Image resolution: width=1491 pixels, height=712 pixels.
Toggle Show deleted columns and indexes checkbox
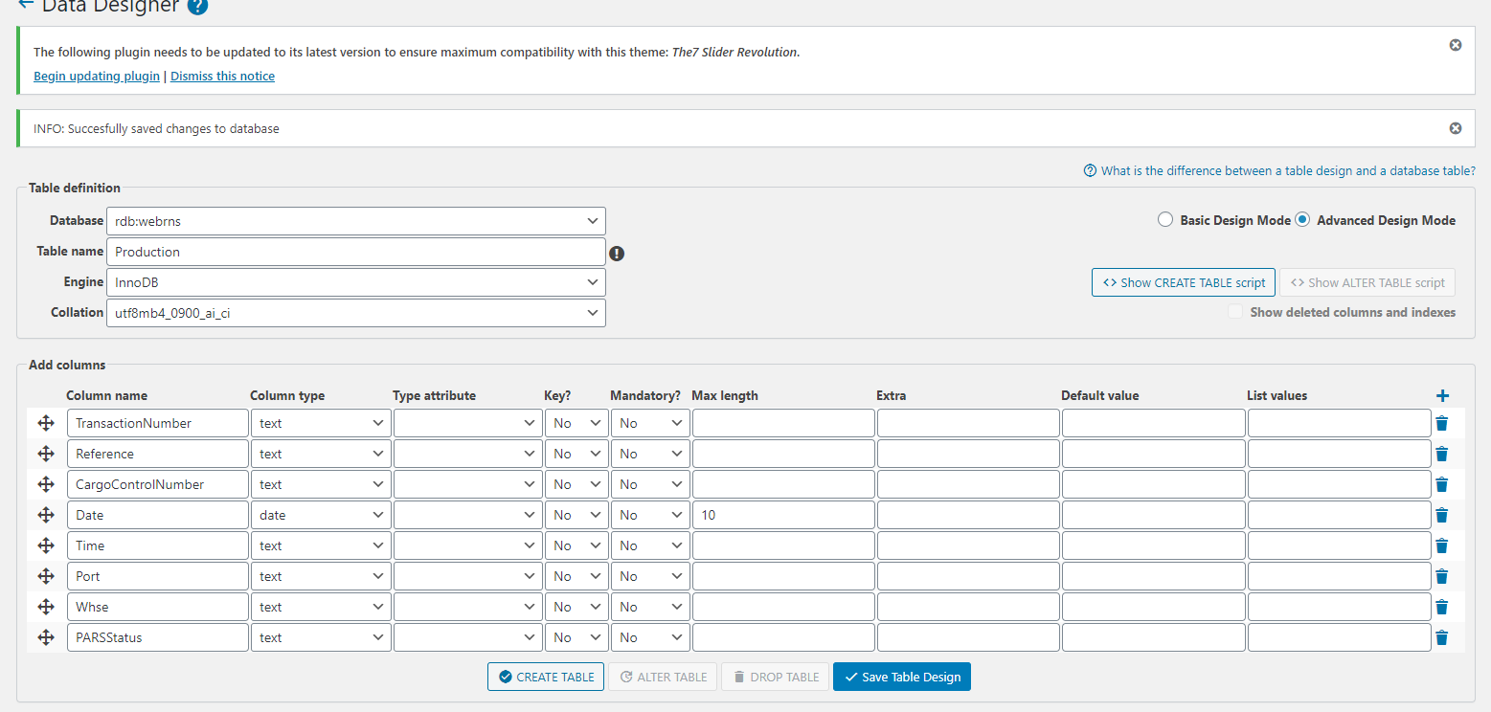pyautogui.click(x=1235, y=312)
